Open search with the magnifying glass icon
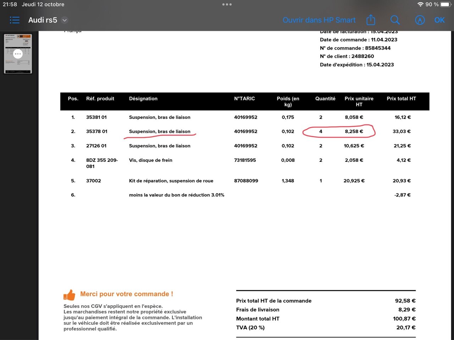 (x=395, y=20)
